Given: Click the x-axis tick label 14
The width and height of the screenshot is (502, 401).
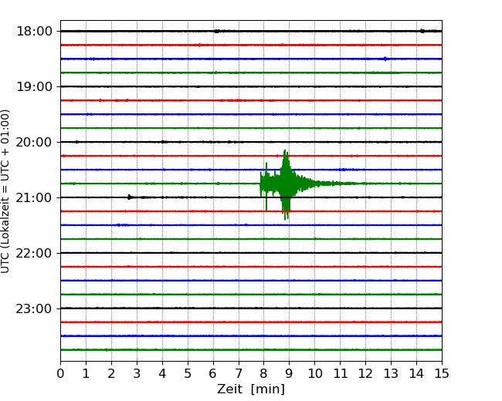Looking at the screenshot, I should (416, 373).
